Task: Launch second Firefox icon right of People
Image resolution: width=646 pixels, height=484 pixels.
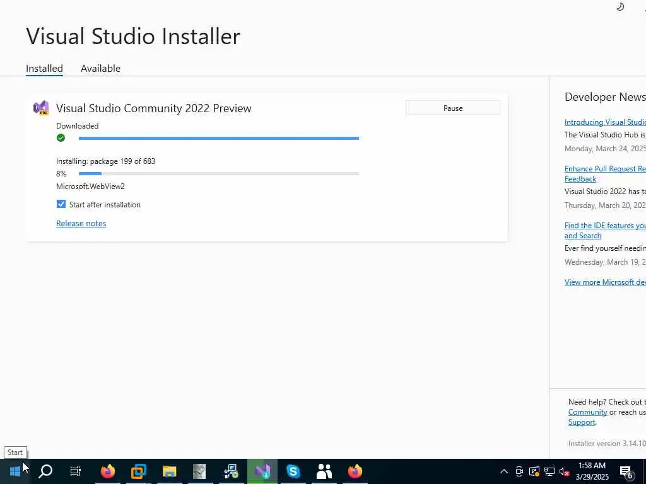Action: 355,471
